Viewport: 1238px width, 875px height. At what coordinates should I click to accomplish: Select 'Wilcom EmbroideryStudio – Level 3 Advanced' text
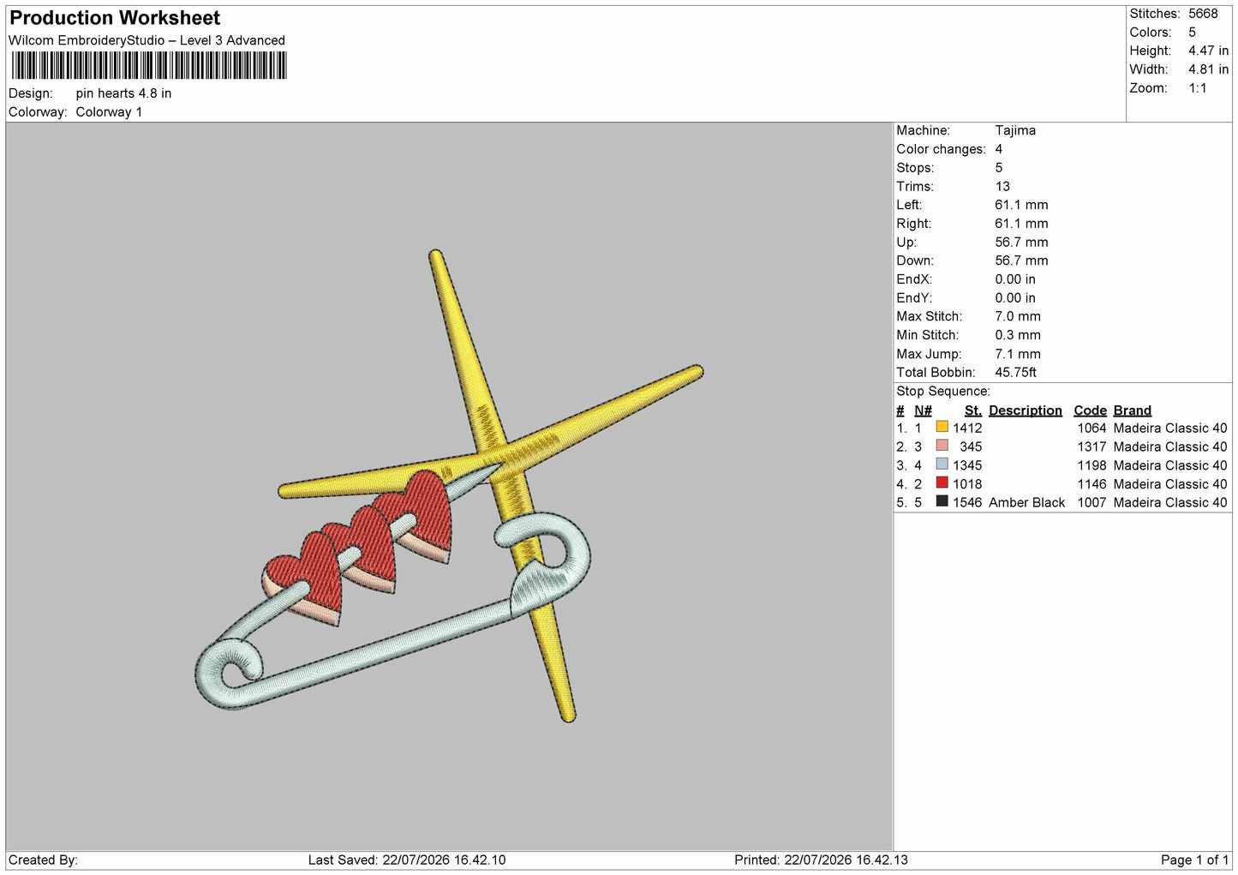(x=147, y=40)
